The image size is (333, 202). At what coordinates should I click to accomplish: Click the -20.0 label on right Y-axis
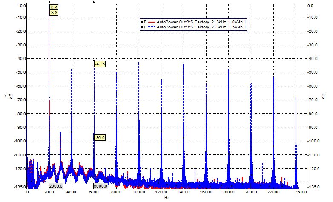313,31
